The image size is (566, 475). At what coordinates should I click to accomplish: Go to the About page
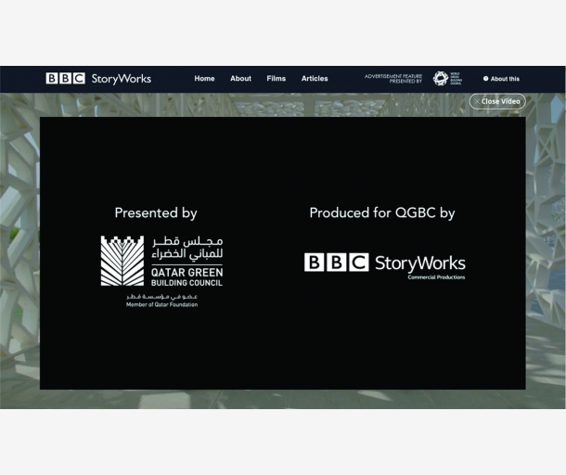(x=240, y=78)
